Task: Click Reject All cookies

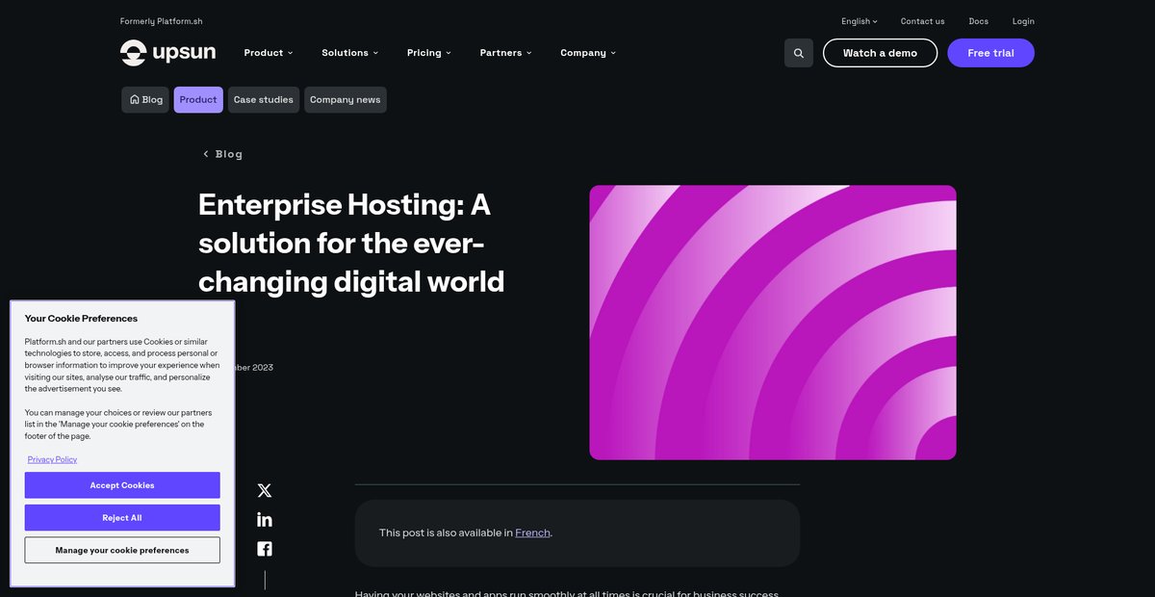Action: click(x=122, y=518)
